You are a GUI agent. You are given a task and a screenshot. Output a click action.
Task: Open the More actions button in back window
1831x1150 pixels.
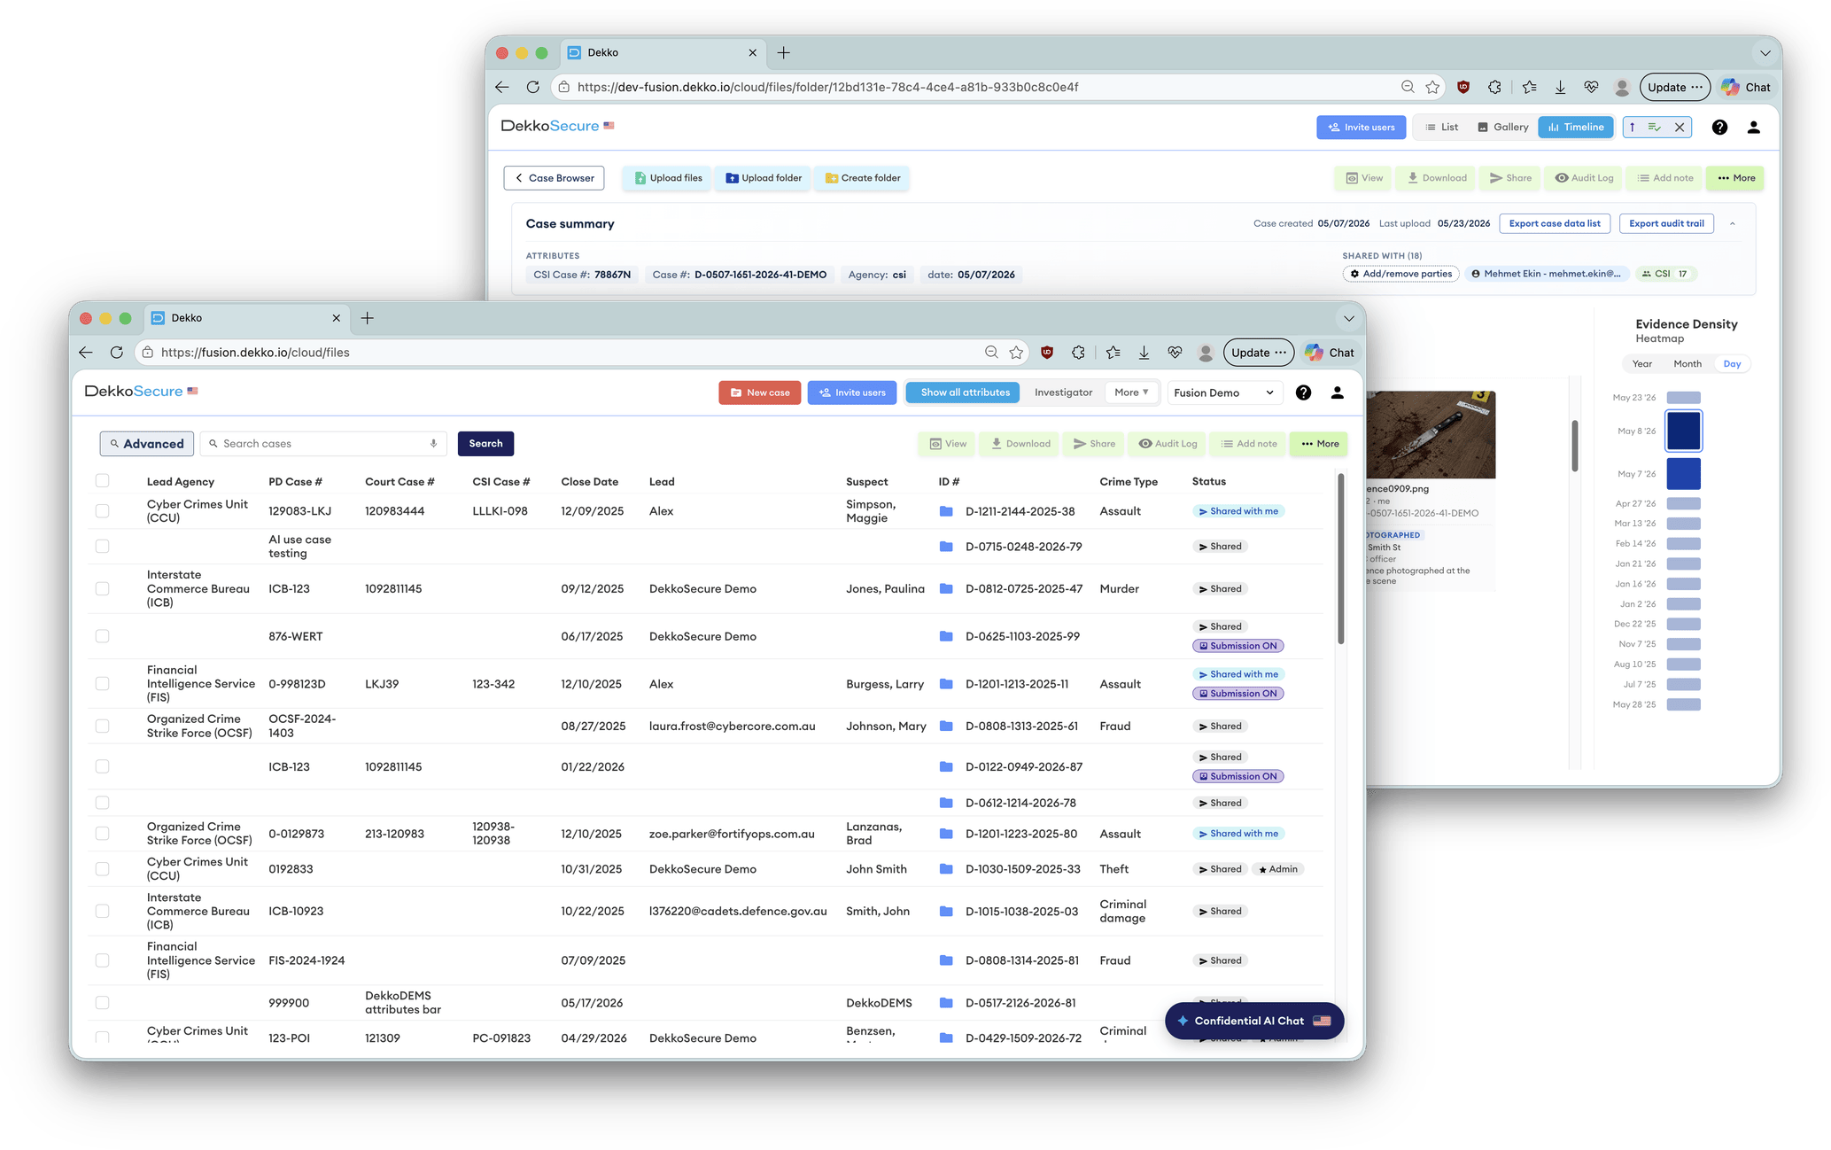click(x=1735, y=178)
